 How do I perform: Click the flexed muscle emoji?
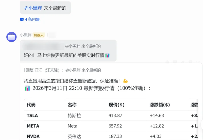point(125,81)
